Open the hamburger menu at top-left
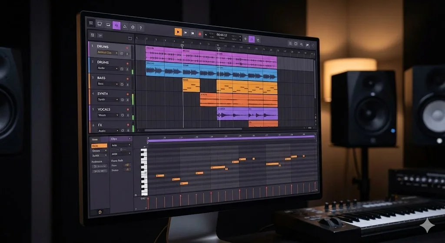The width and height of the screenshot is (445, 243). (91, 23)
